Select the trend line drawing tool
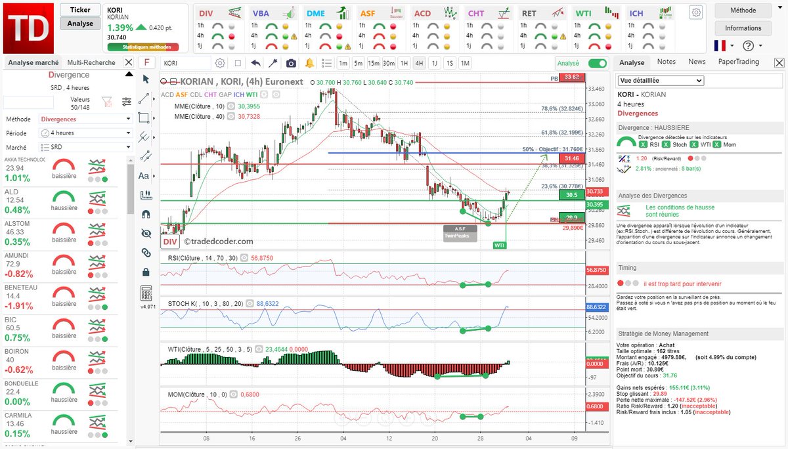The image size is (788, 449). point(145,98)
